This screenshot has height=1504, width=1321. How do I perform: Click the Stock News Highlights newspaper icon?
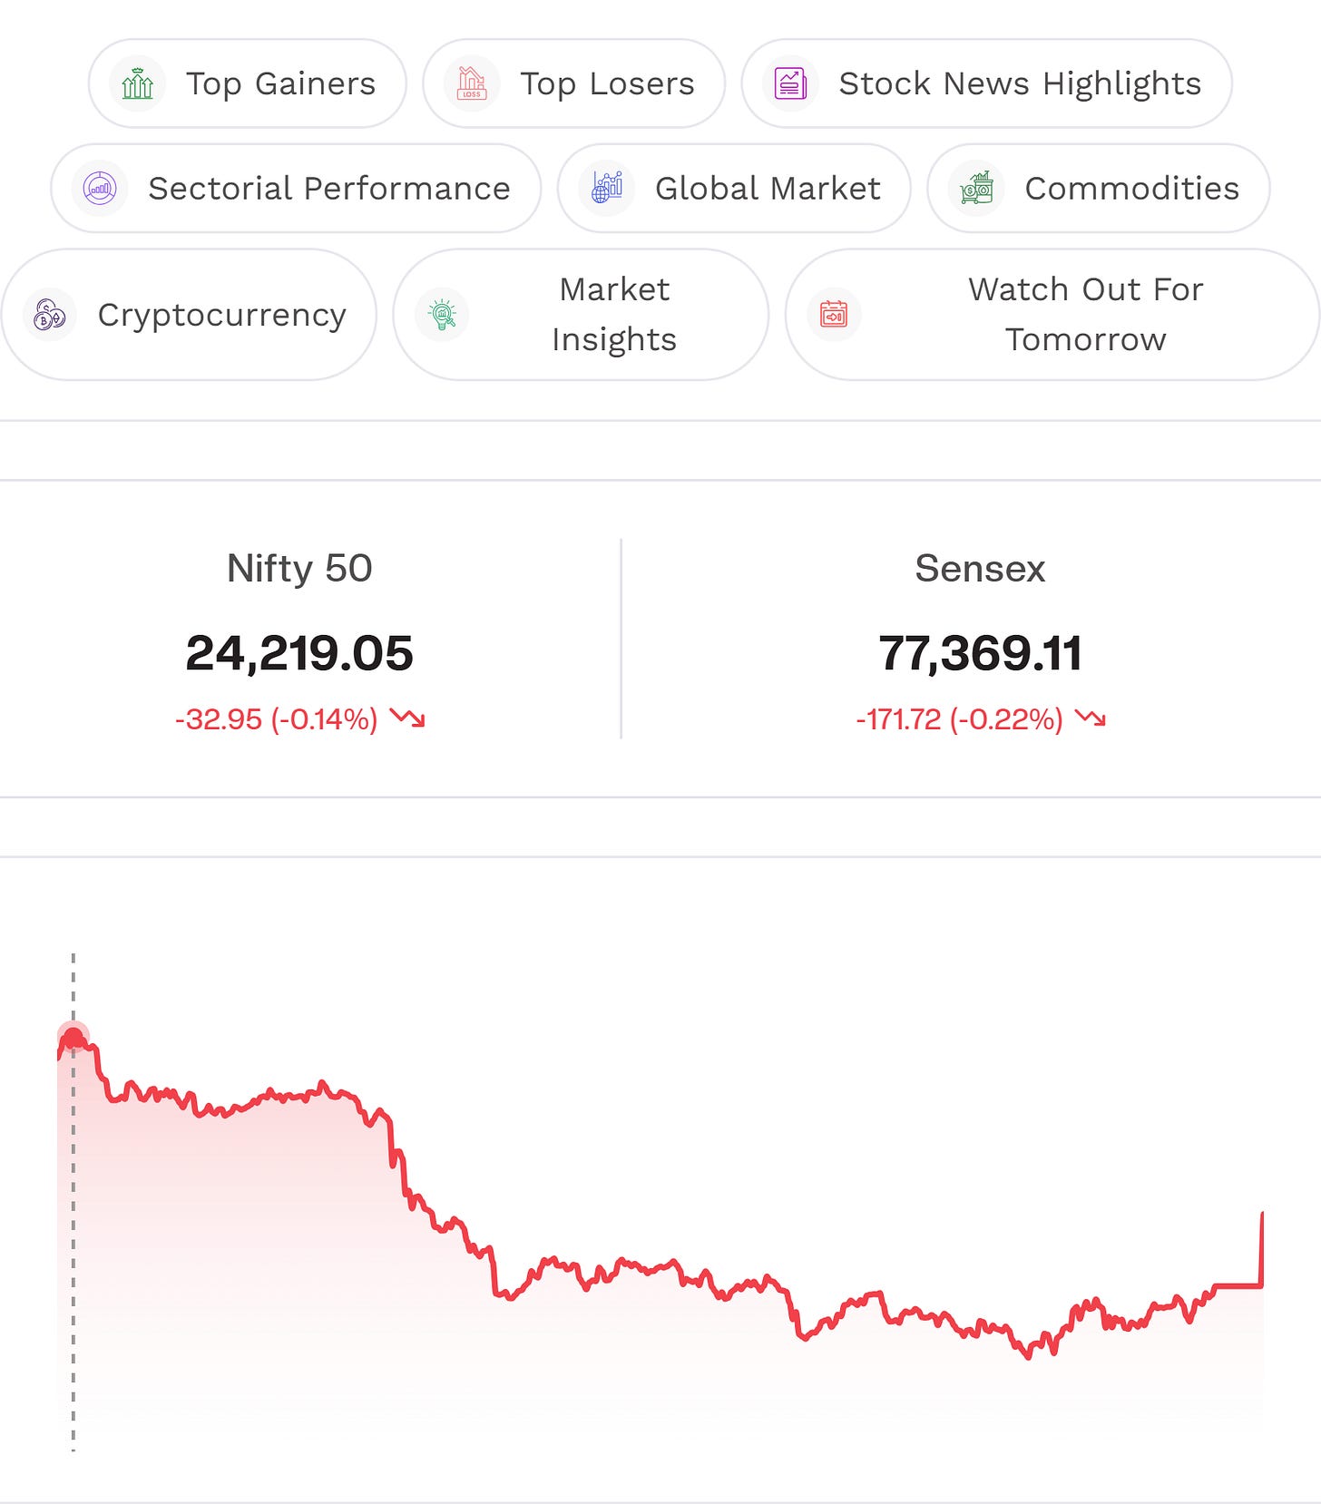791,83
